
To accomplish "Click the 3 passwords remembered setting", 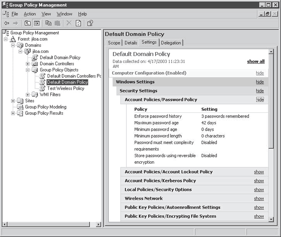I will [x=225, y=116].
